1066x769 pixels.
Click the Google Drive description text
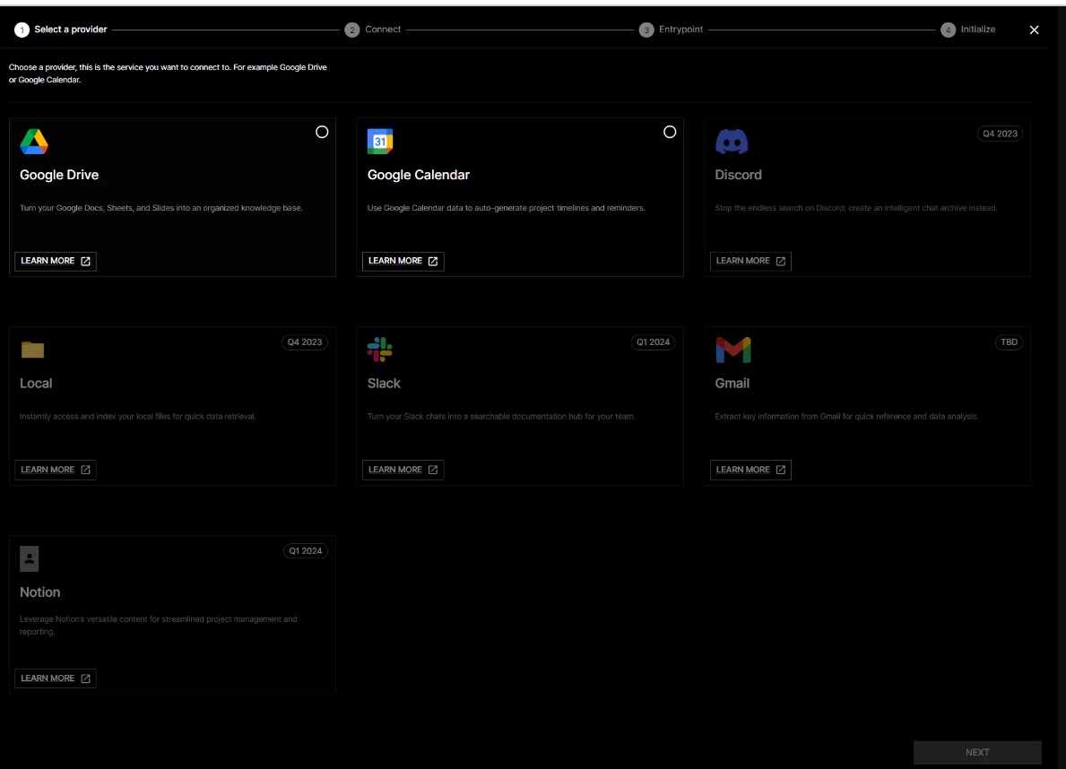pos(161,208)
